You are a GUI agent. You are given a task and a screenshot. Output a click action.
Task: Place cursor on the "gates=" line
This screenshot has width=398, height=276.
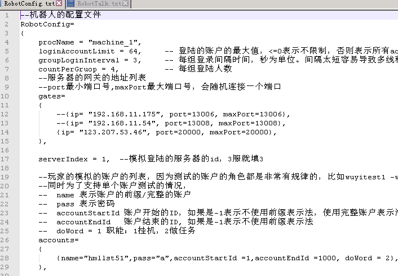pyautogui.click(x=50, y=96)
